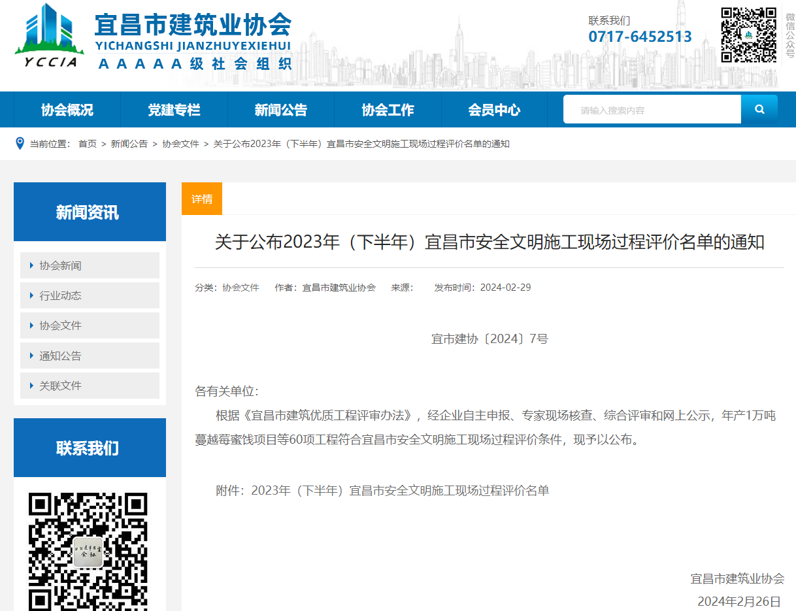Type in the search input field

[x=652, y=110]
